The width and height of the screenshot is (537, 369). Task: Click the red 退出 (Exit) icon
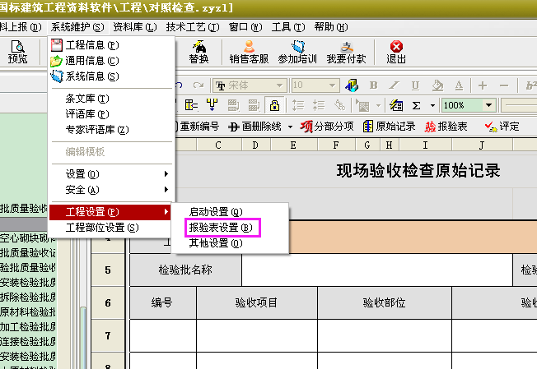coord(396,53)
